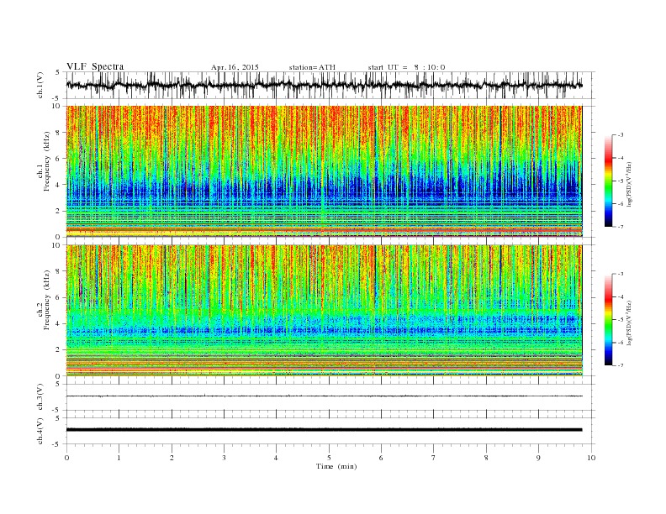Click the 'VLF Spectra' title text
The image size is (666, 514).
(95, 66)
